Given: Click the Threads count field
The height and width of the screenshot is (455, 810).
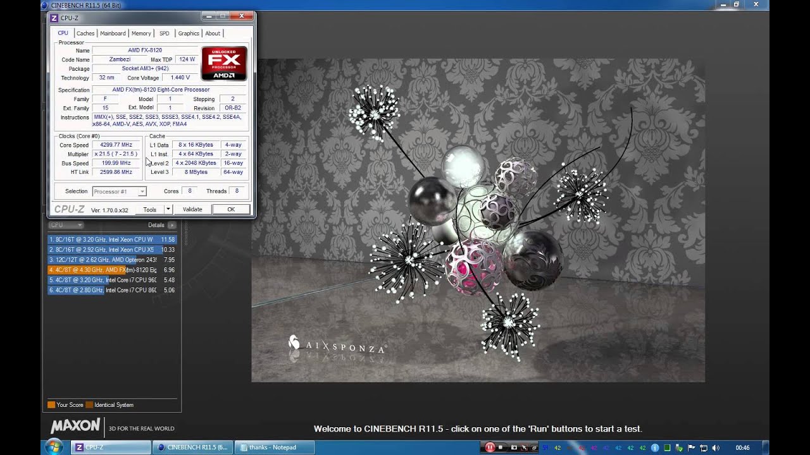Looking at the screenshot, I should 237,191.
